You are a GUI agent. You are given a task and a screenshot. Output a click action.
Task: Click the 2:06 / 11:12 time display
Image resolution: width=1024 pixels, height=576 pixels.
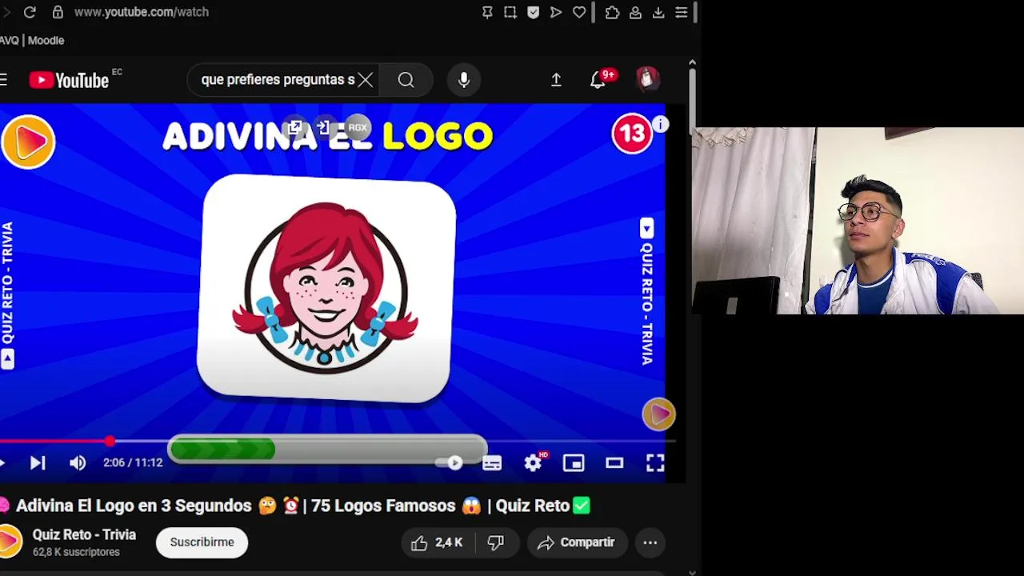click(133, 462)
